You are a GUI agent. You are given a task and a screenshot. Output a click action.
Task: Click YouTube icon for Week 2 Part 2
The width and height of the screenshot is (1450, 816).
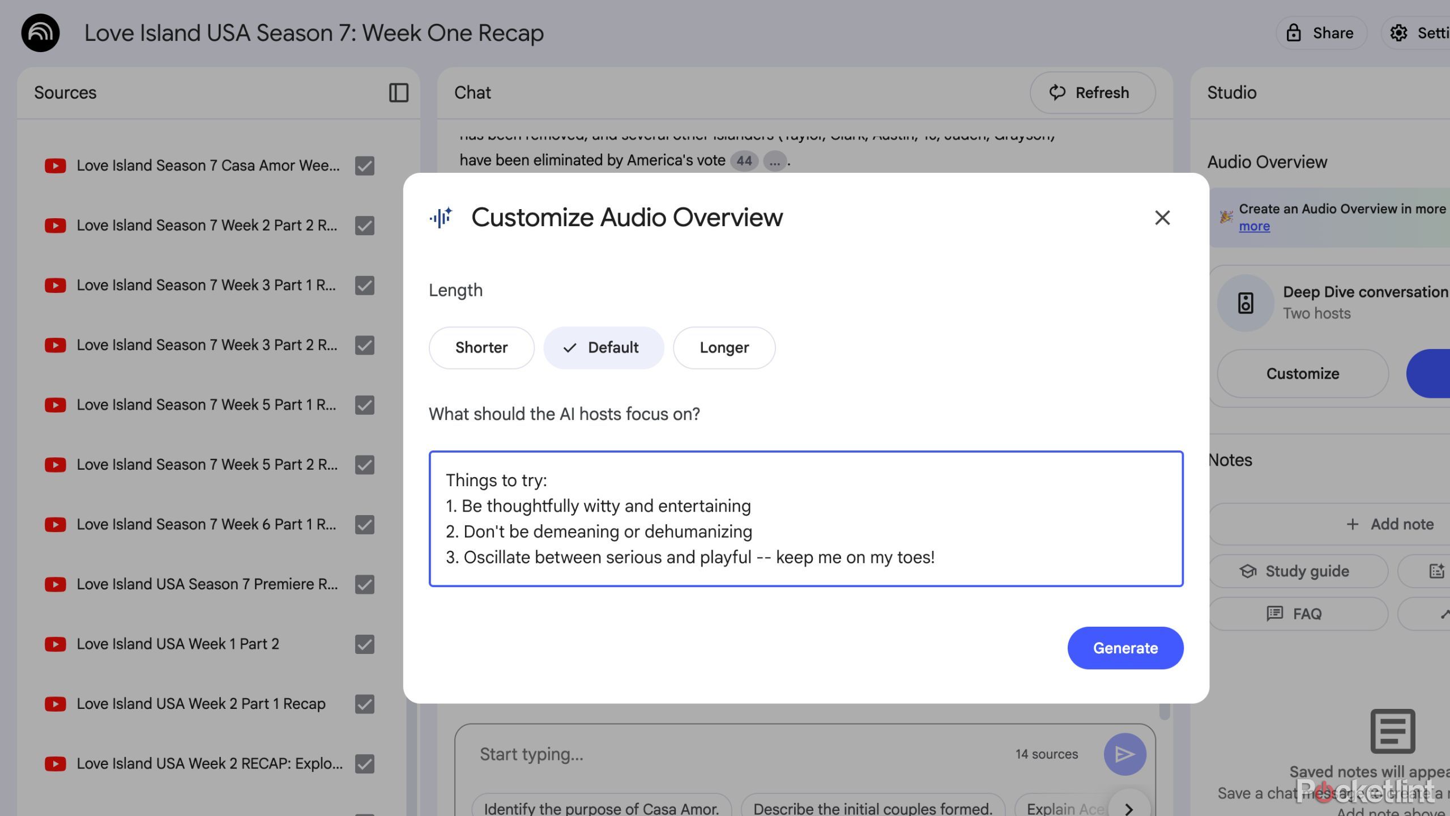click(55, 226)
